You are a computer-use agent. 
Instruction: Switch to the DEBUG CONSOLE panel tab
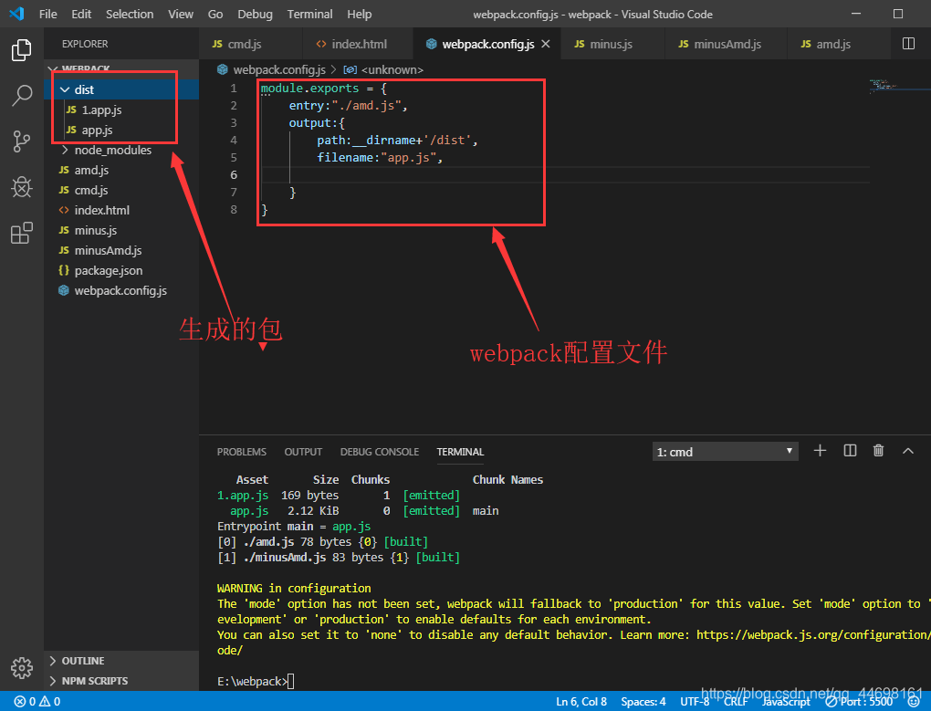pyautogui.click(x=380, y=452)
